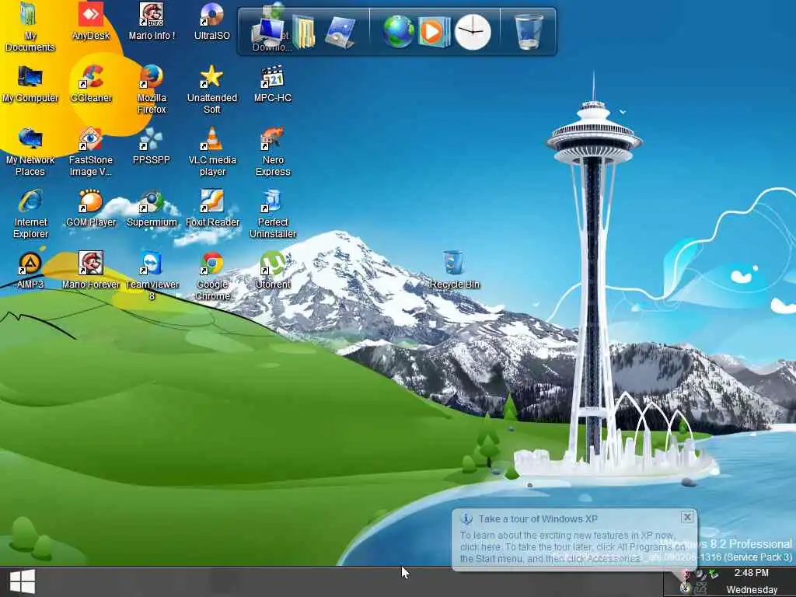
Task: Open Mozilla Firefox shortcut
Action: (x=152, y=89)
